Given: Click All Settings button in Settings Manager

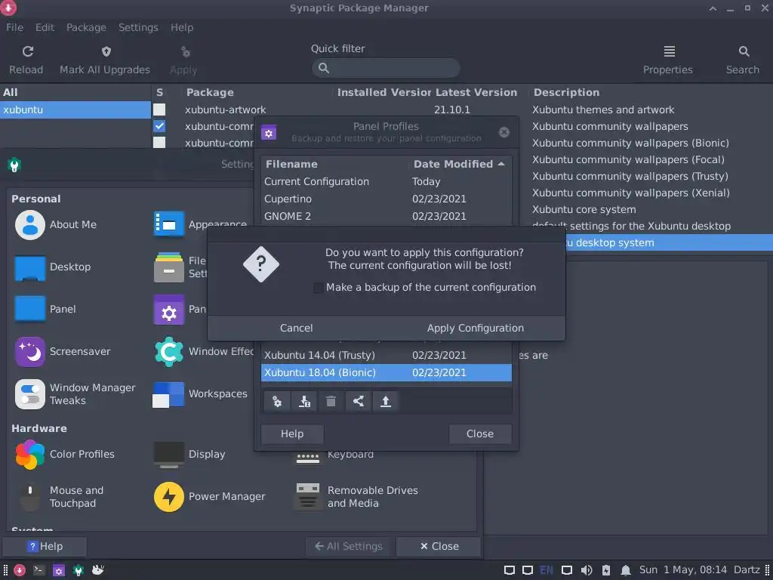Looking at the screenshot, I should pos(348,547).
